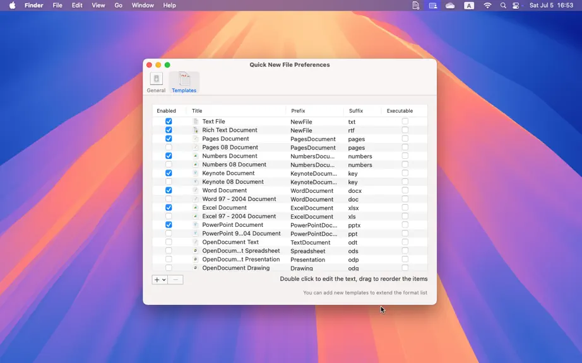Open the add template (+) dropdown
This screenshot has width=582, height=363.
[x=160, y=280]
